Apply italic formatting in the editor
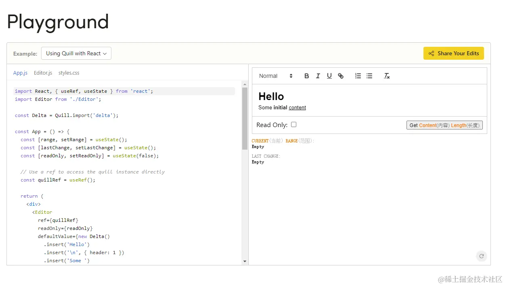Viewport: 505px width, 286px height. tap(318, 76)
